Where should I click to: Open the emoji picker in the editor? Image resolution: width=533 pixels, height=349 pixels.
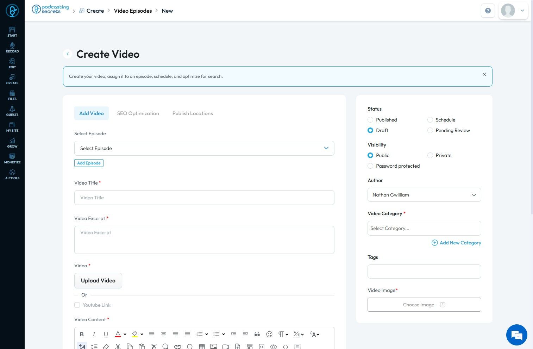click(269, 334)
